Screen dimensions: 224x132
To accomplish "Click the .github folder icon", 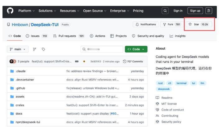I will tap(12, 88).
